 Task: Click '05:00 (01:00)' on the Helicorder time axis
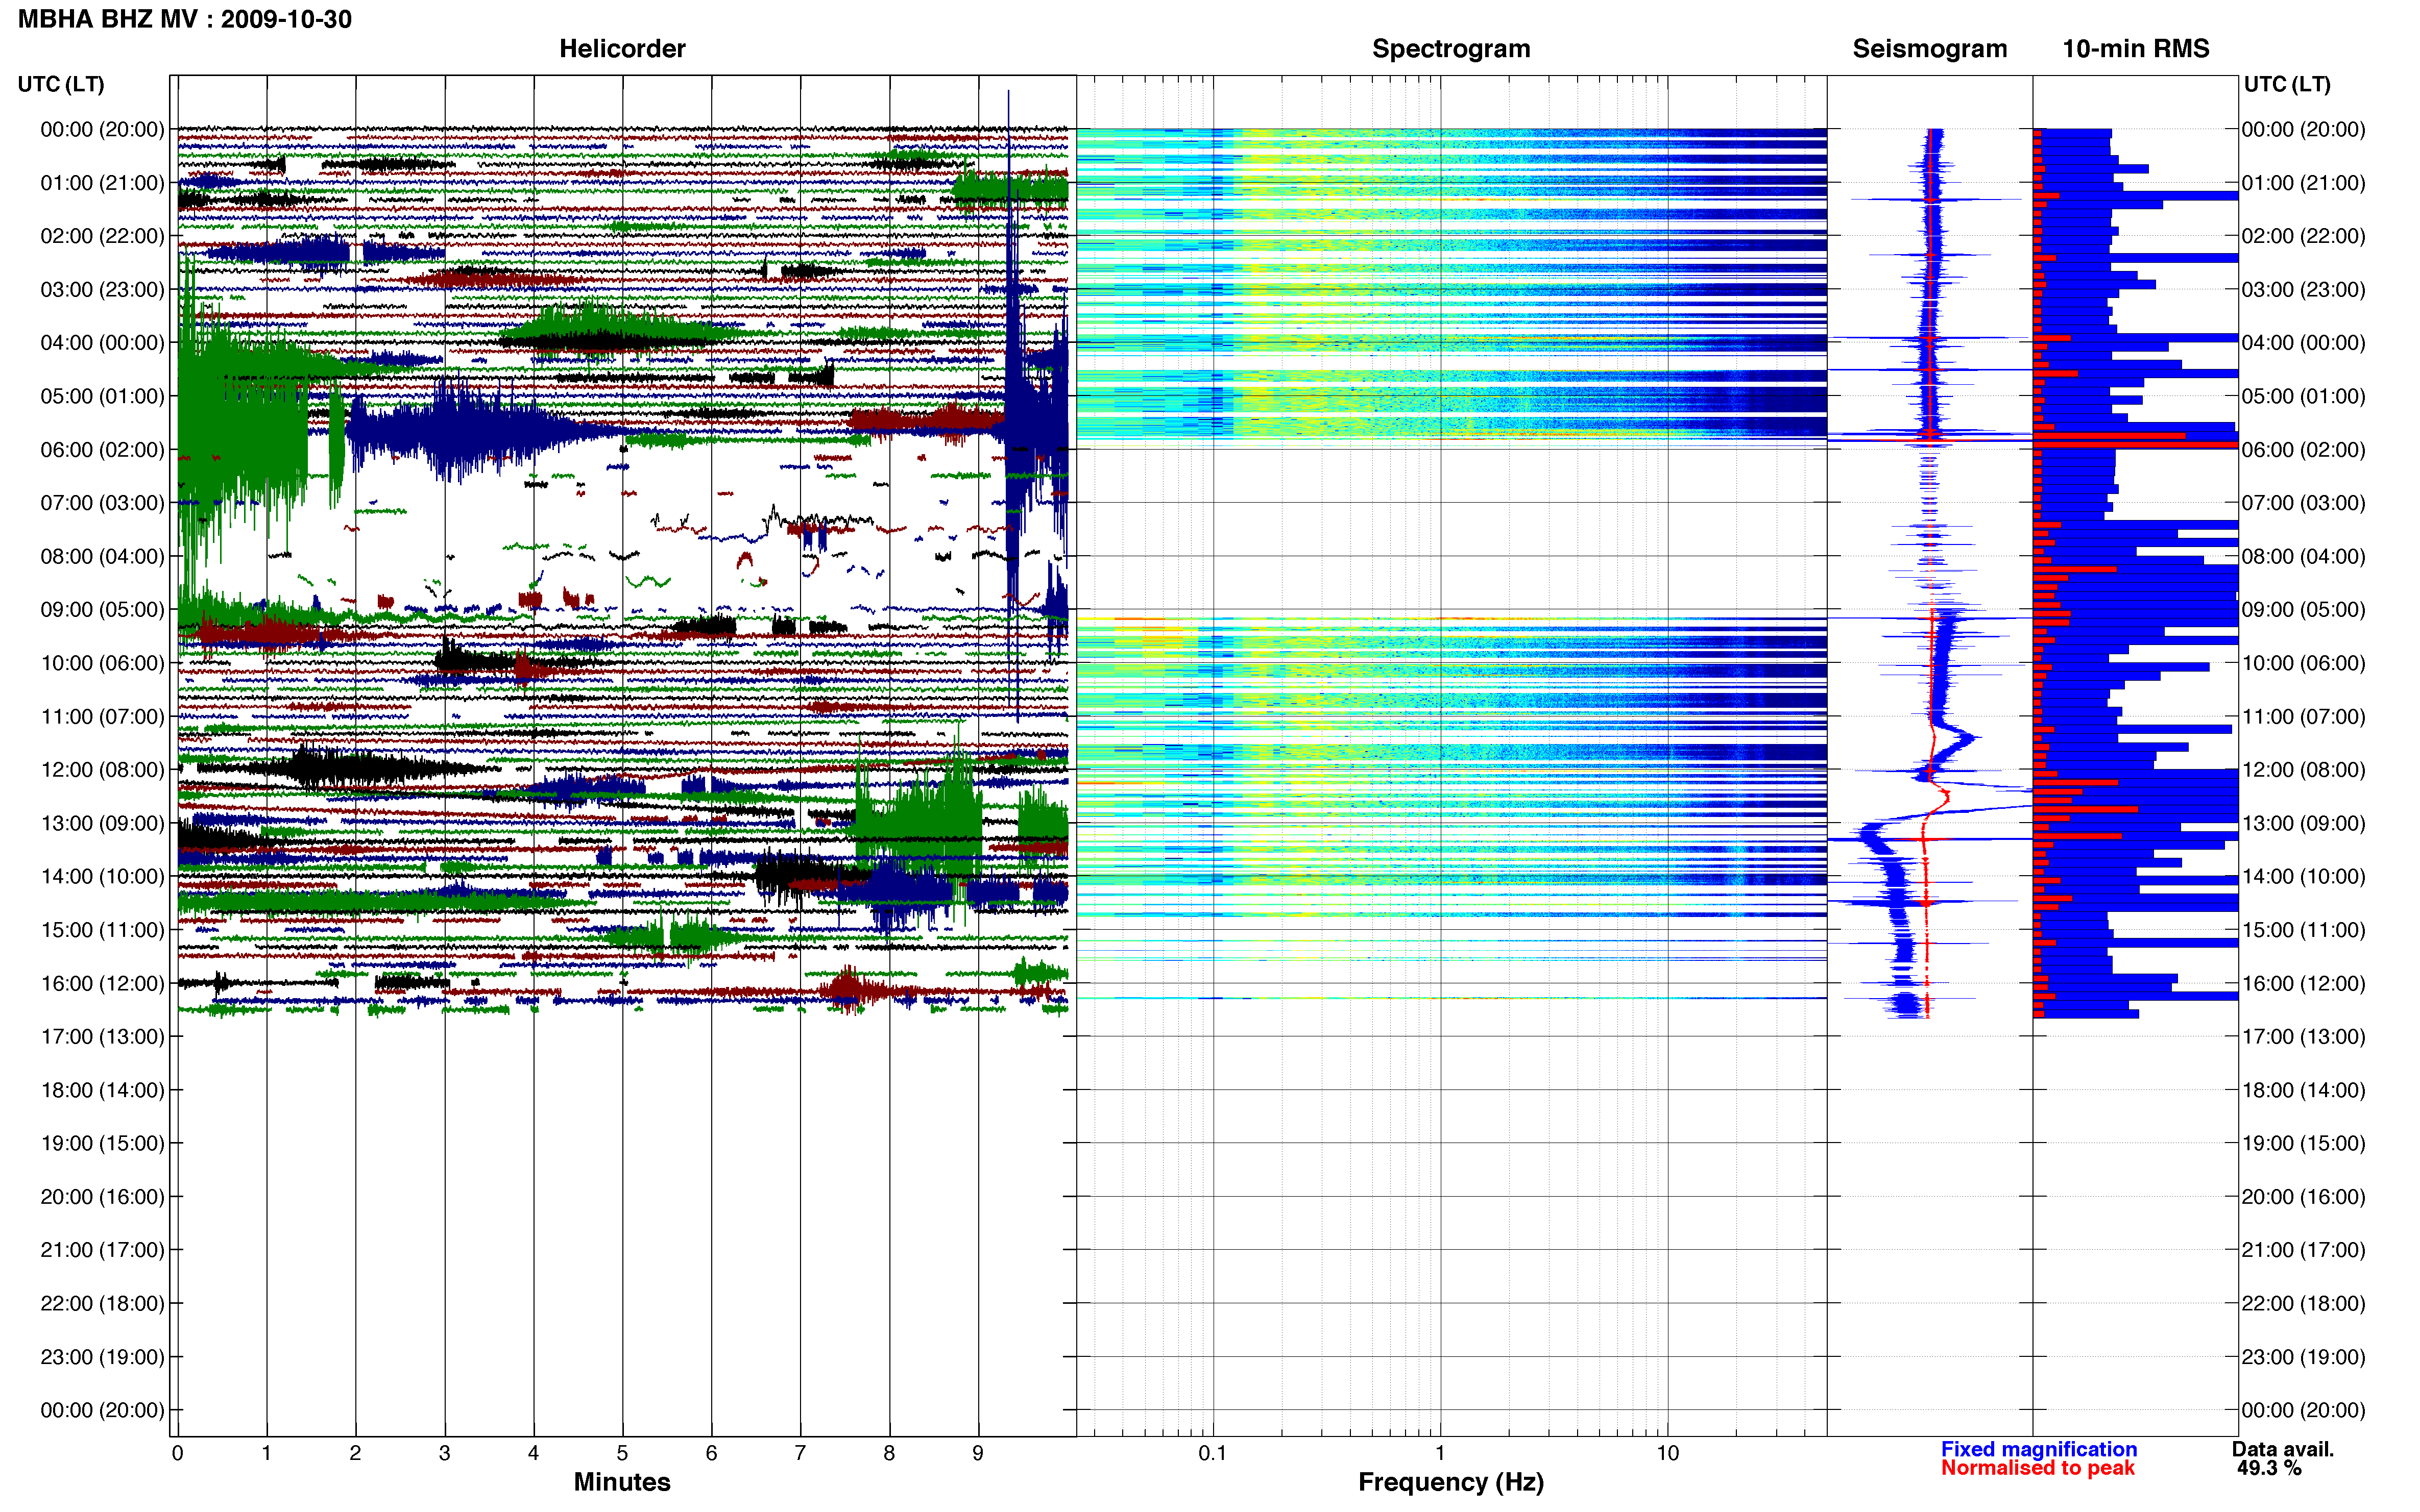click(102, 396)
